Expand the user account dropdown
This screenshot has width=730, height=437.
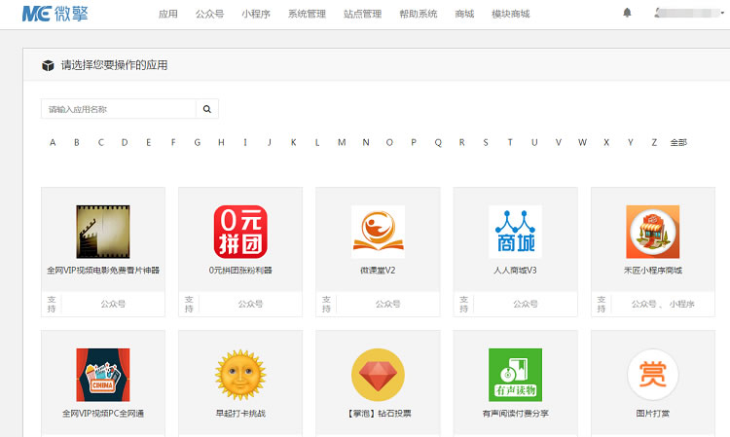pos(689,13)
